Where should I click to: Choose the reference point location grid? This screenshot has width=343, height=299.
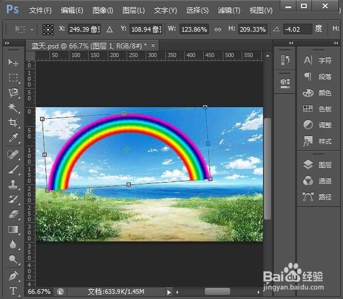[48, 29]
